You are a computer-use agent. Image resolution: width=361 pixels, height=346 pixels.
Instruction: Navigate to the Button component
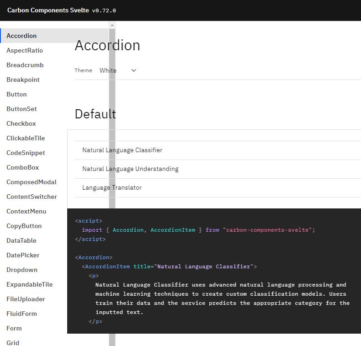[16, 95]
